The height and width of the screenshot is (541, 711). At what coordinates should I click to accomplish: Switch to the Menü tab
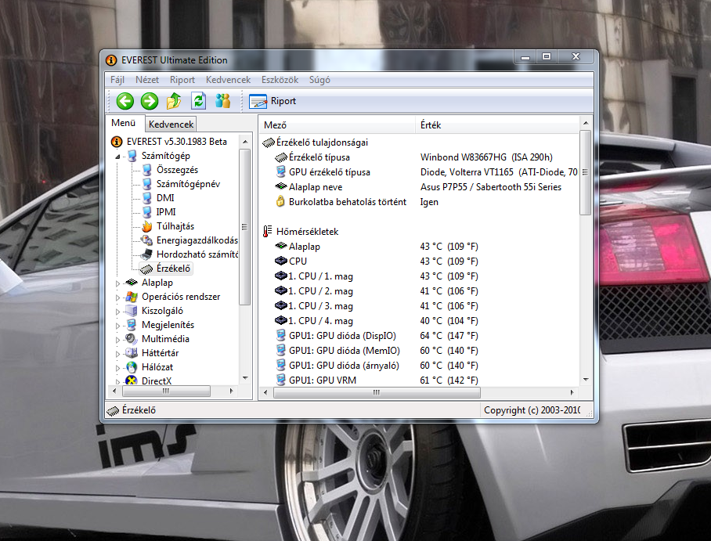(x=124, y=123)
